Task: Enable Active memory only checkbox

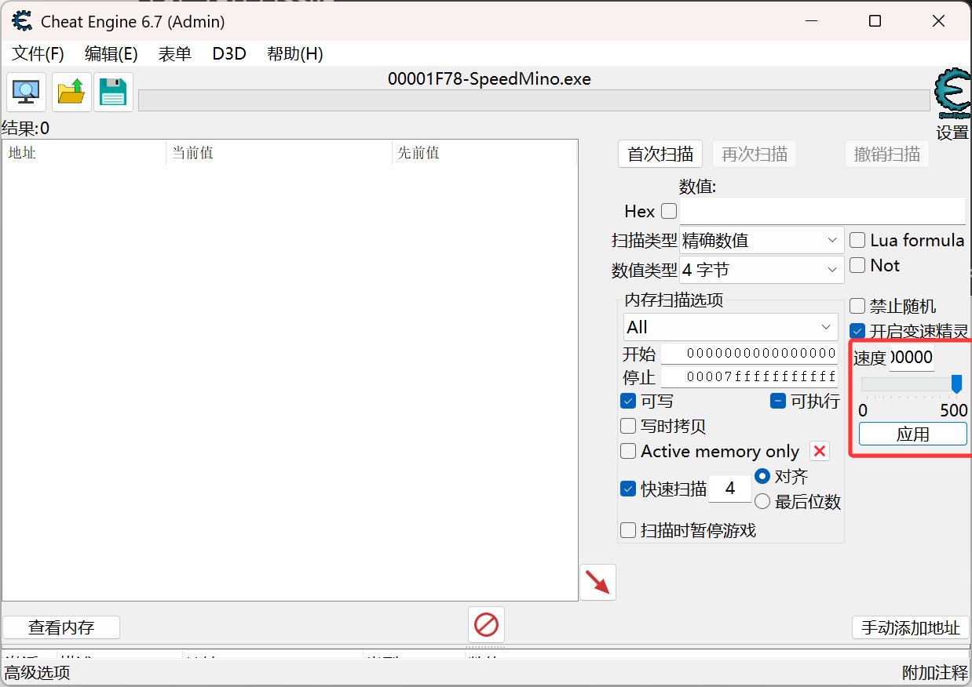Action: pos(628,451)
